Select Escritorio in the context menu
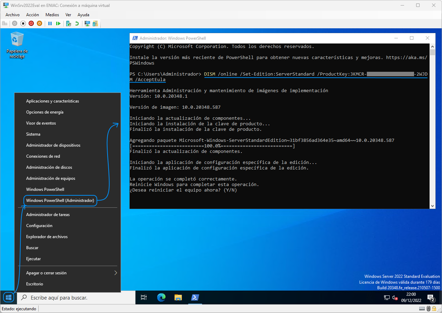Image resolution: width=442 pixels, height=313 pixels. tap(68, 284)
